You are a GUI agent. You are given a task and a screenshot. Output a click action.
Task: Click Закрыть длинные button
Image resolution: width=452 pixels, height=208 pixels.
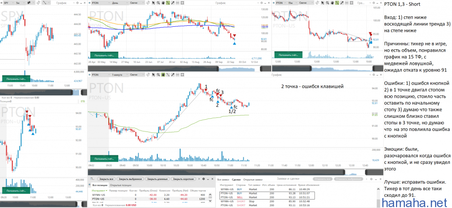coord(157,179)
